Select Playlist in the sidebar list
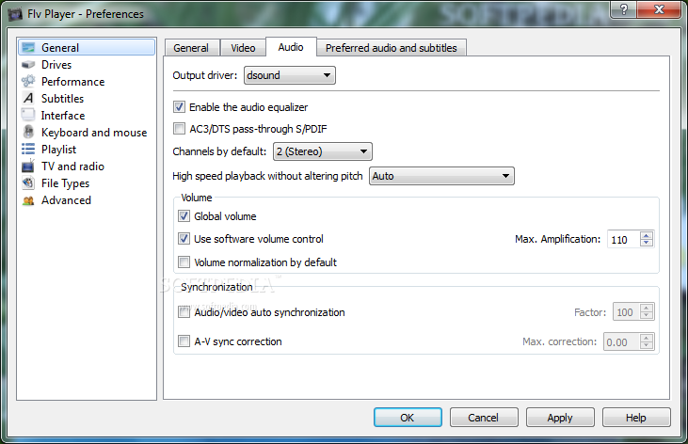 [87, 150]
